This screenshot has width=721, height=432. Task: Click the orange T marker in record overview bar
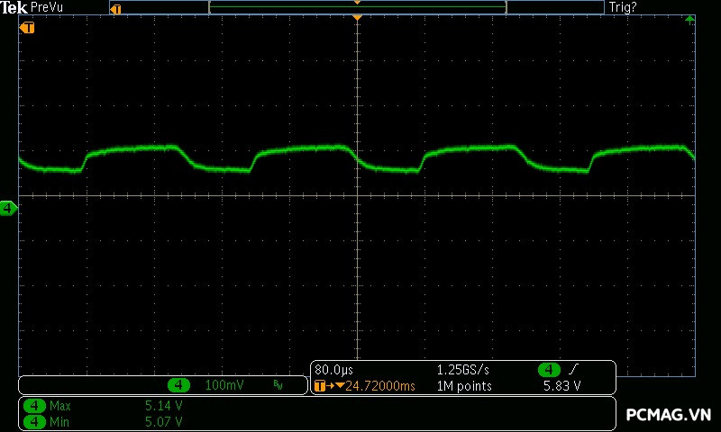[115, 8]
